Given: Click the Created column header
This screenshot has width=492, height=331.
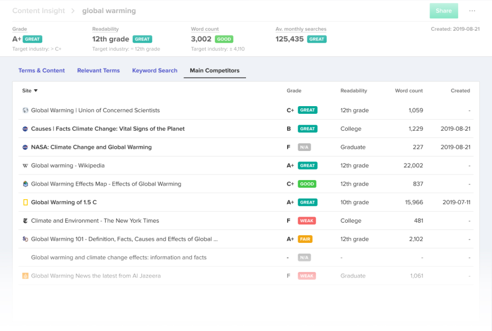Looking at the screenshot, I should click(460, 91).
